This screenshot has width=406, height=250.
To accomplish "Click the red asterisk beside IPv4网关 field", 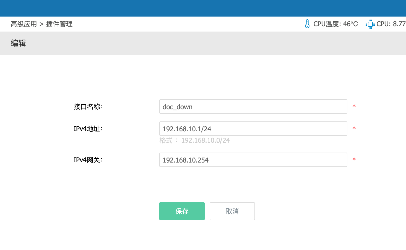I will (354, 160).
